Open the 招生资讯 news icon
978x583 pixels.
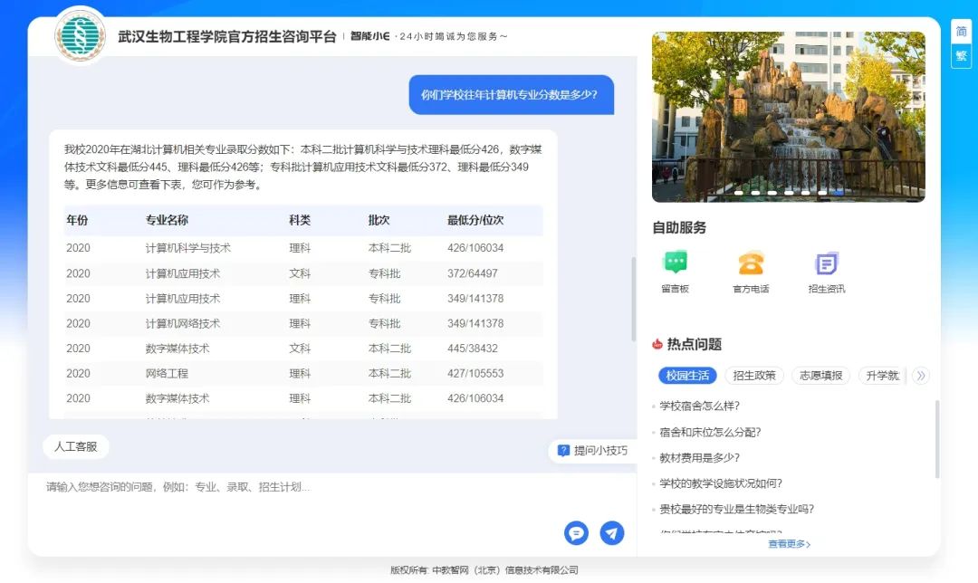pos(826,263)
